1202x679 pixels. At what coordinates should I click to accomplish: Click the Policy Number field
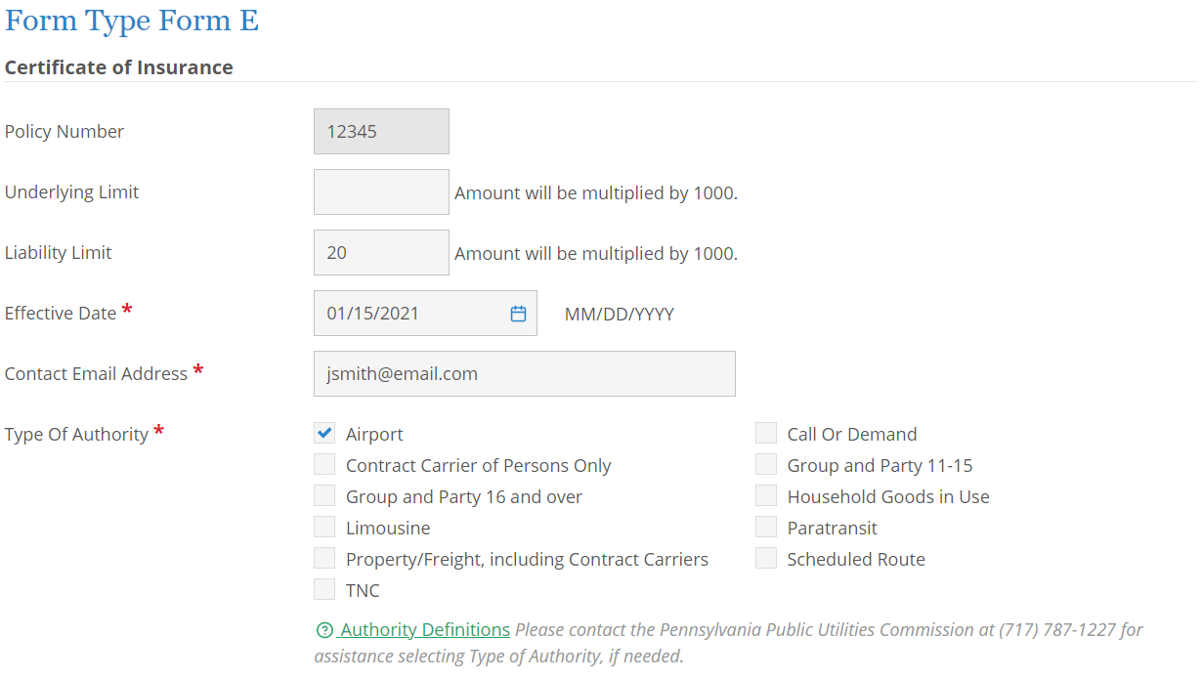[381, 131]
